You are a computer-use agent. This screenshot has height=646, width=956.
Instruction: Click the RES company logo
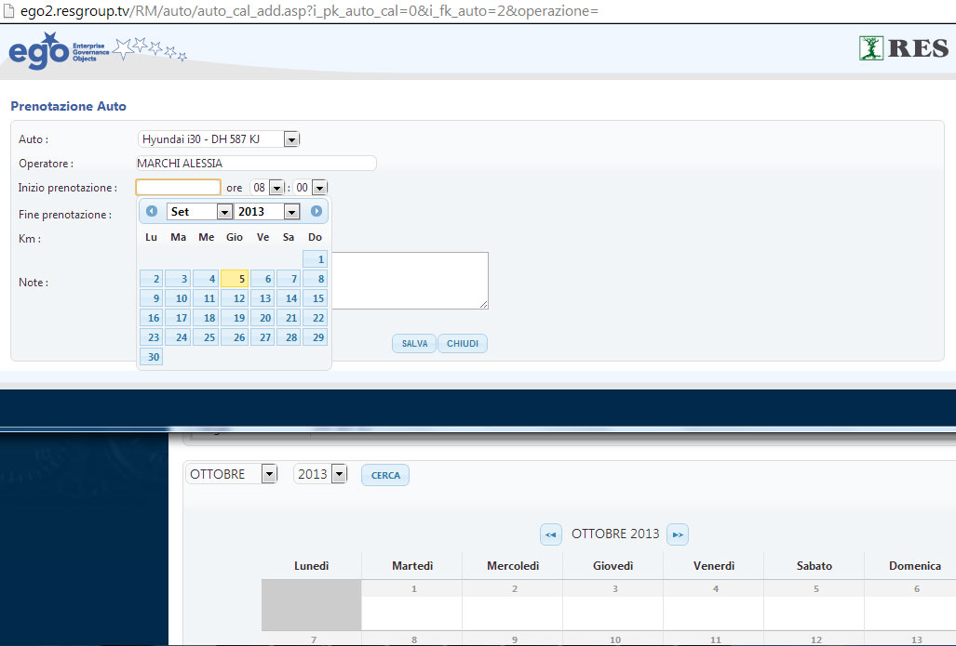click(x=904, y=48)
